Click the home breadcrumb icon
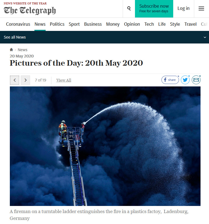Image resolution: width=209 pixels, height=224 pixels. pos(11,50)
